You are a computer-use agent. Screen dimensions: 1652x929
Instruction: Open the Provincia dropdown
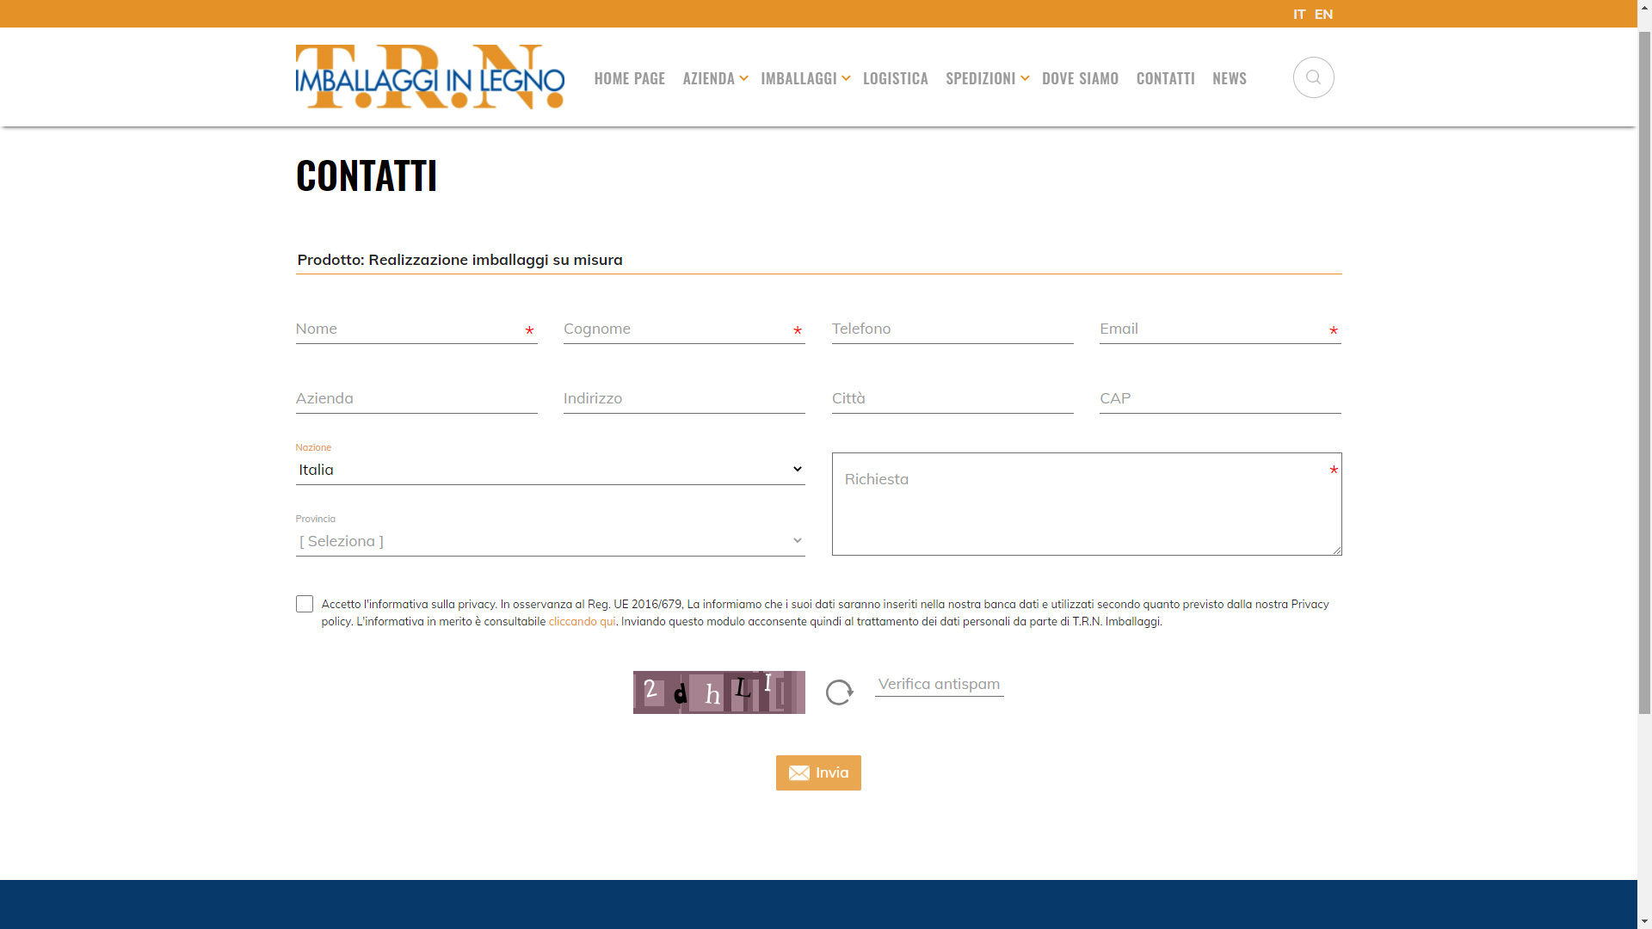tap(550, 541)
